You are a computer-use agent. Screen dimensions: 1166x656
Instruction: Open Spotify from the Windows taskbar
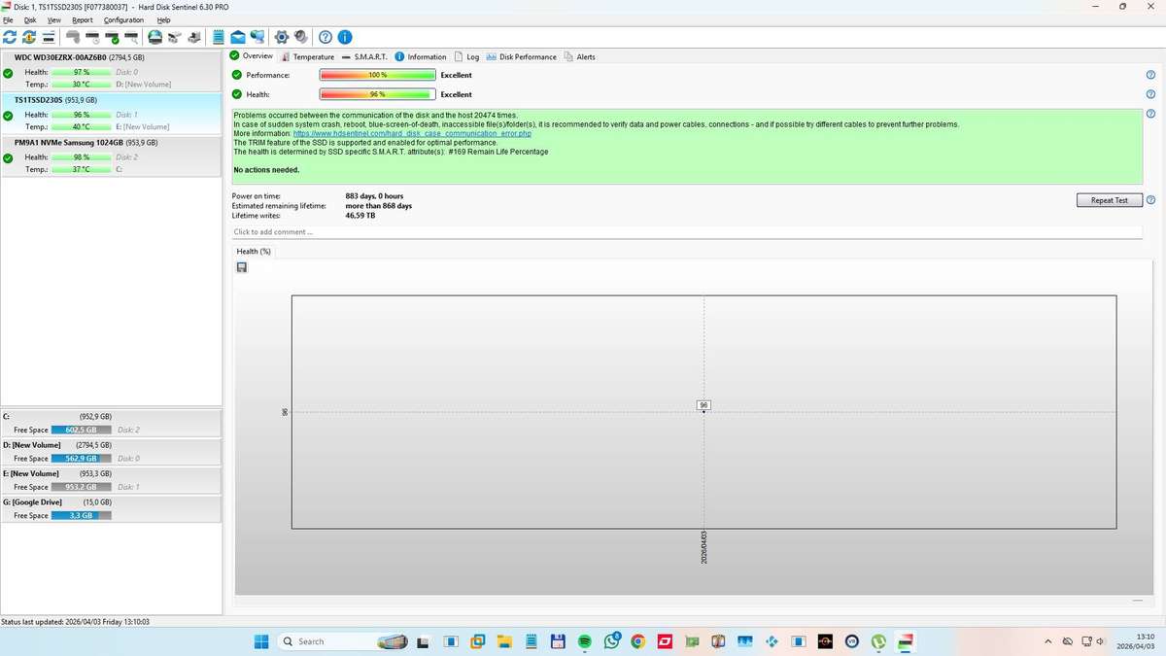(584, 641)
